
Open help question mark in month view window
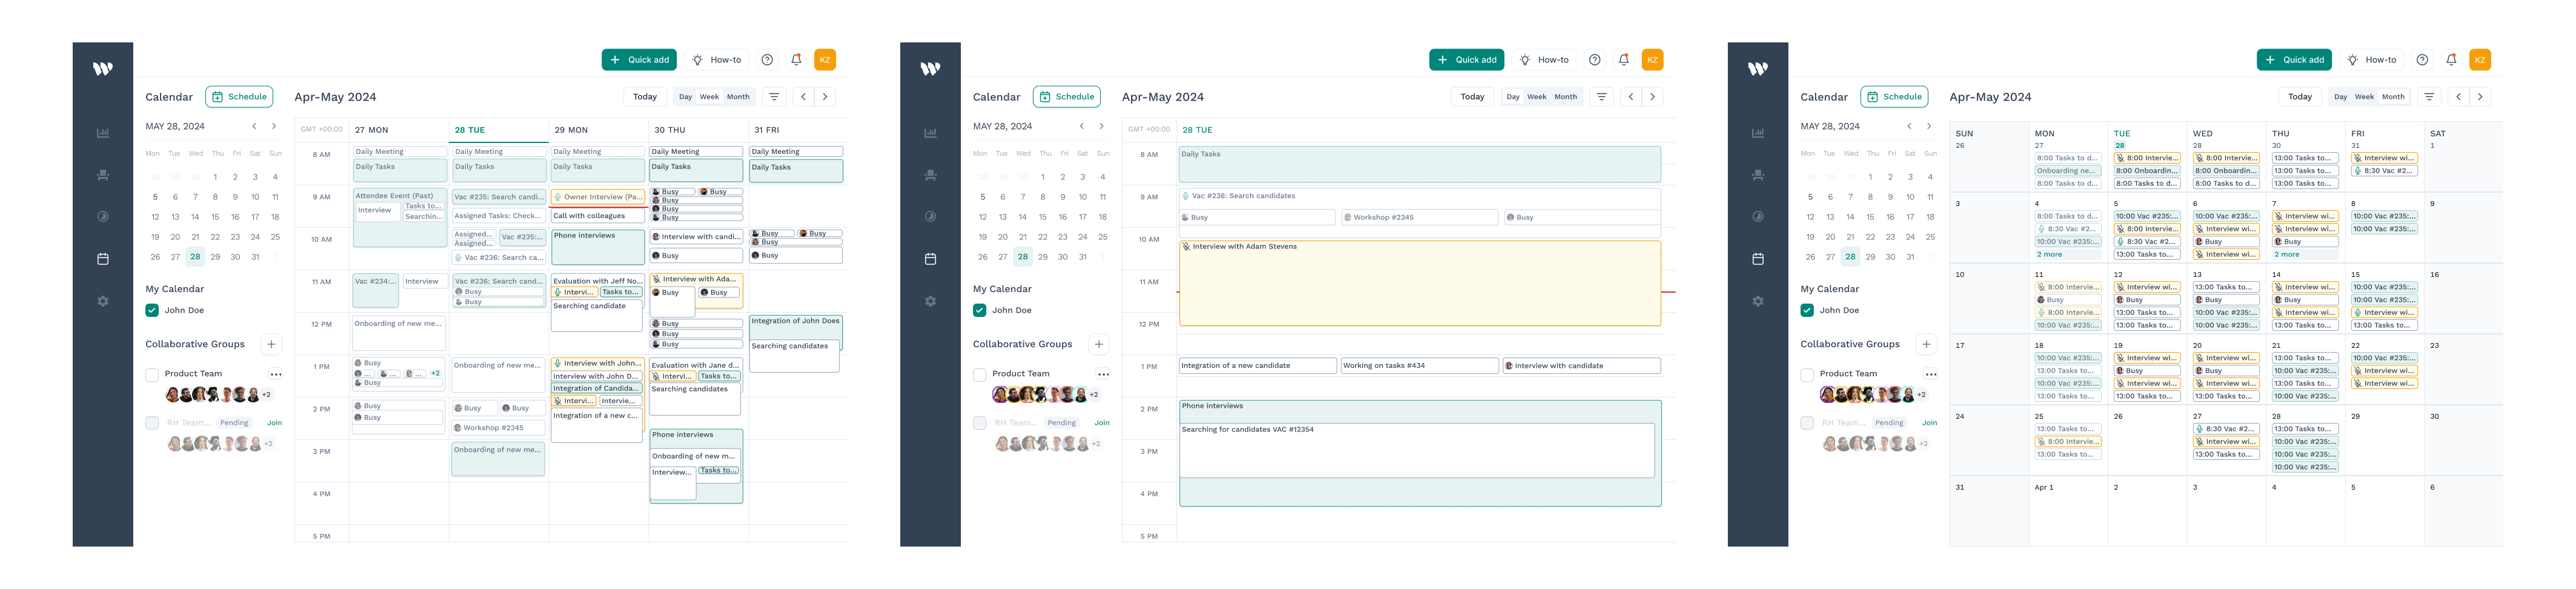[x=2422, y=60]
